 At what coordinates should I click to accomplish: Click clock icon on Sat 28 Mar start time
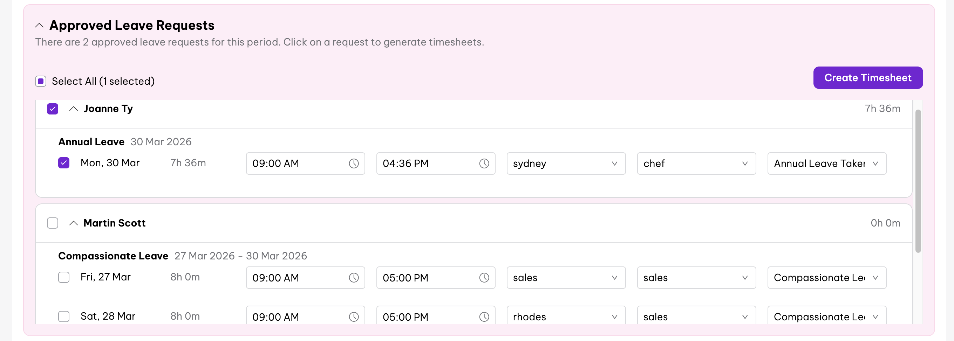[x=354, y=316]
